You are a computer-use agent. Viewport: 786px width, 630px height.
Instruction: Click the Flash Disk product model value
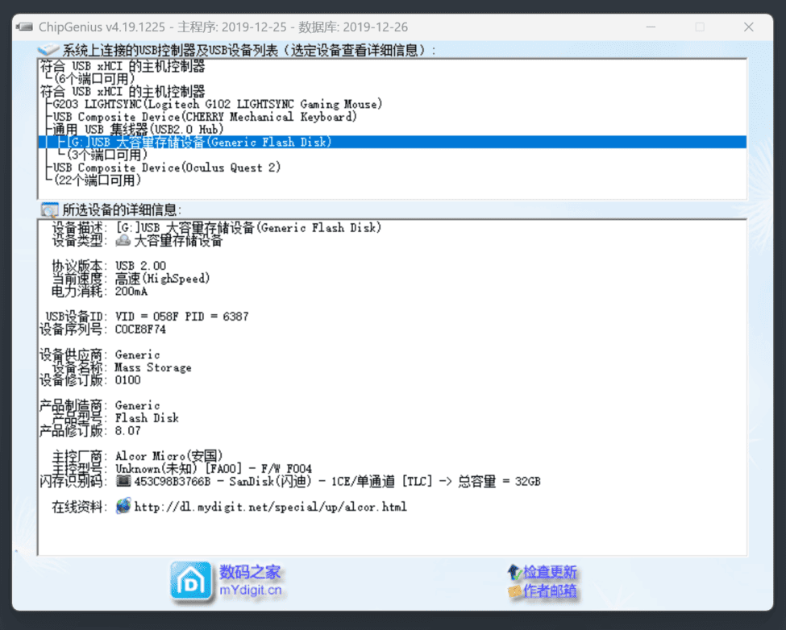pyautogui.click(x=147, y=418)
